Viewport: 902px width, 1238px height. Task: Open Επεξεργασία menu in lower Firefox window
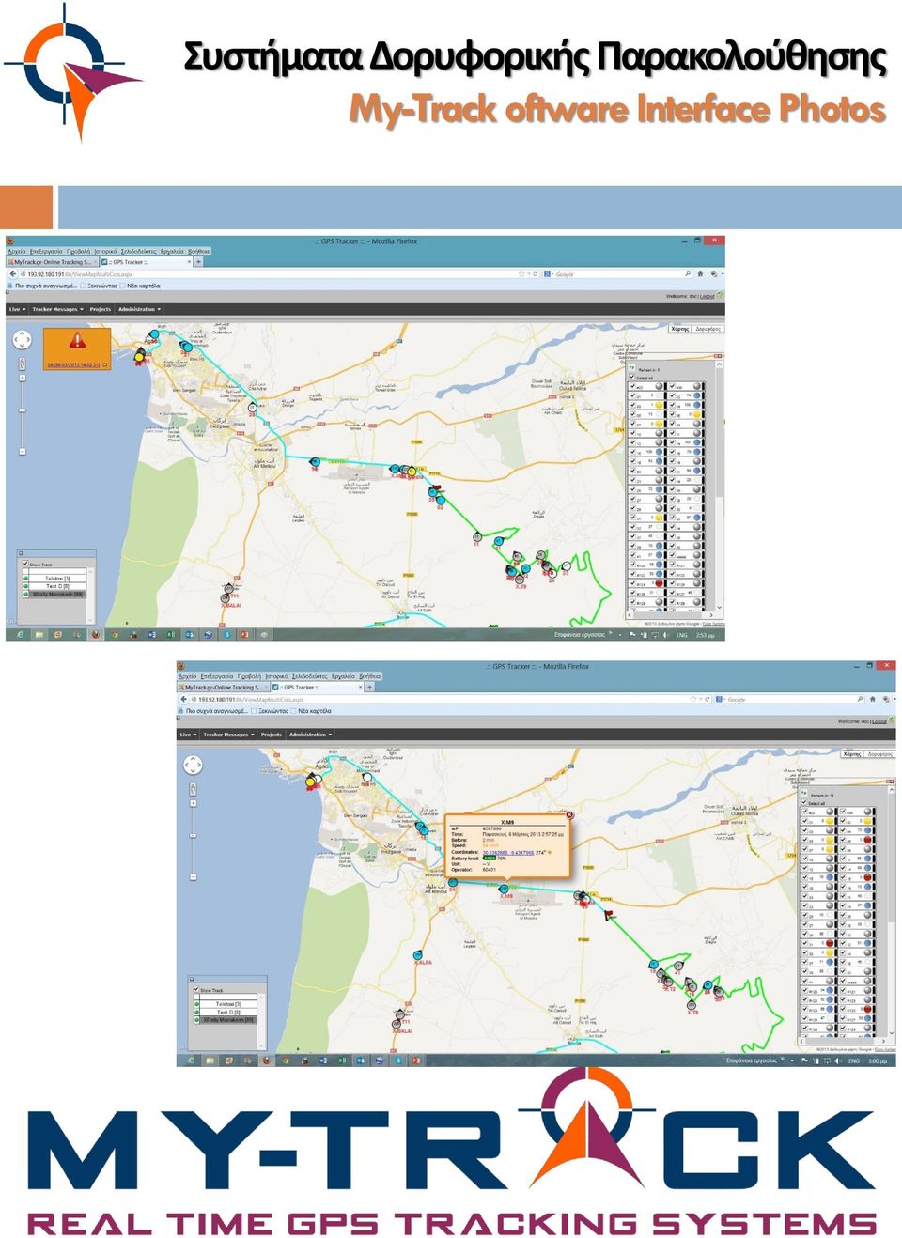(x=216, y=676)
